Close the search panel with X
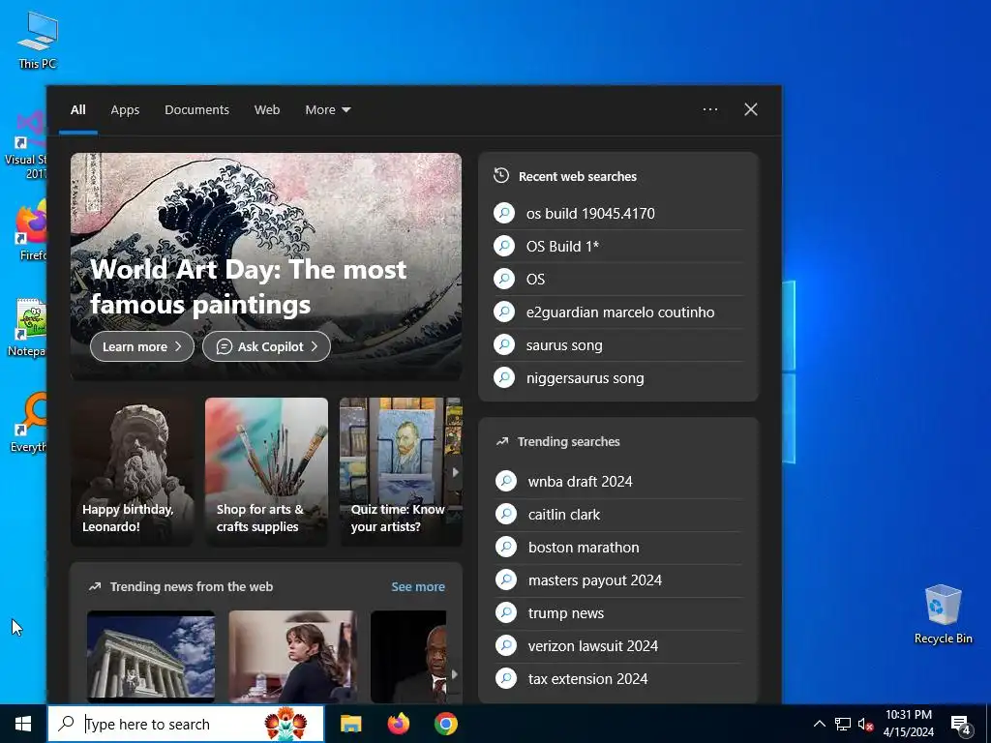This screenshot has height=743, width=991. pos(751,109)
